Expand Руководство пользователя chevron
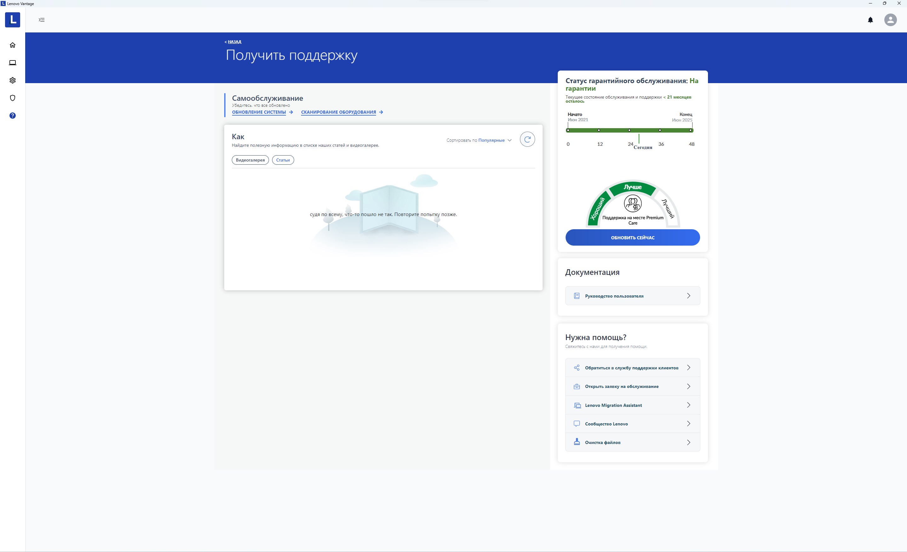907x552 pixels. point(688,296)
